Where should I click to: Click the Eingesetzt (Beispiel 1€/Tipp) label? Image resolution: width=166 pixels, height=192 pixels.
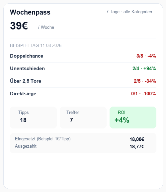click(43, 139)
